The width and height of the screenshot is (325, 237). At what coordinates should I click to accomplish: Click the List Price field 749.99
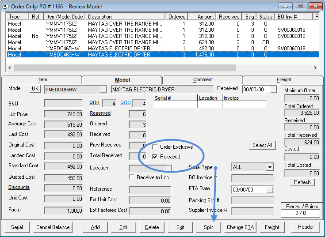(63, 114)
